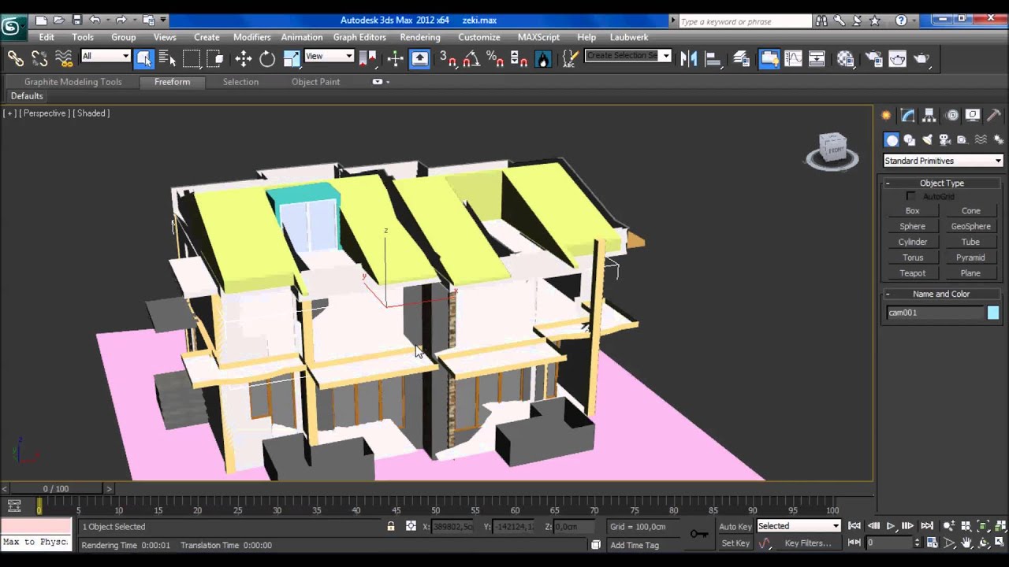The image size is (1009, 567).
Task: Open the selection filter All dropdown
Action: (x=106, y=56)
